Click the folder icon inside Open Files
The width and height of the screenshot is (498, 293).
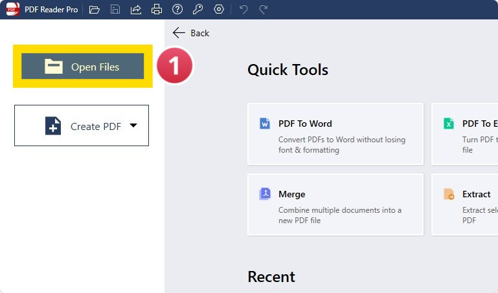pyautogui.click(x=54, y=66)
